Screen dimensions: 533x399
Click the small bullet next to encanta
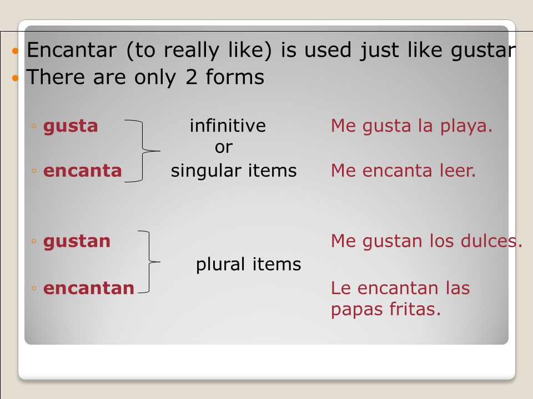34,171
